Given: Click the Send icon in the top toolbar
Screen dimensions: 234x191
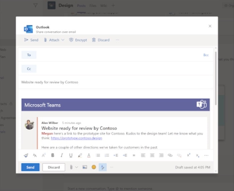Looking at the screenshot, I should click(26, 40).
